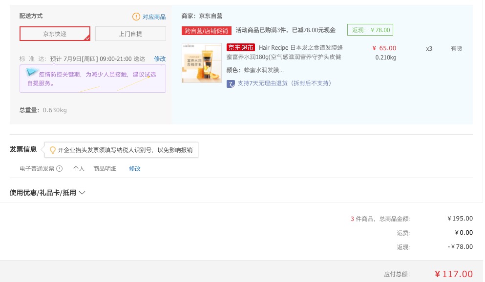Screen dimensions: 485x282
Task: Choose 上门自提 pickup option
Action: pos(130,34)
